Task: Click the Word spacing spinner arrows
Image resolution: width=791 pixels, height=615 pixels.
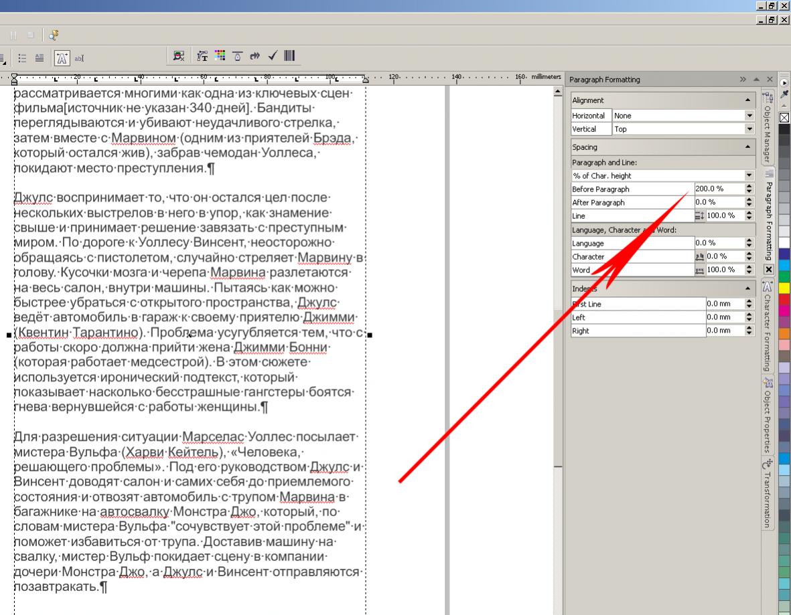Action: [x=749, y=270]
